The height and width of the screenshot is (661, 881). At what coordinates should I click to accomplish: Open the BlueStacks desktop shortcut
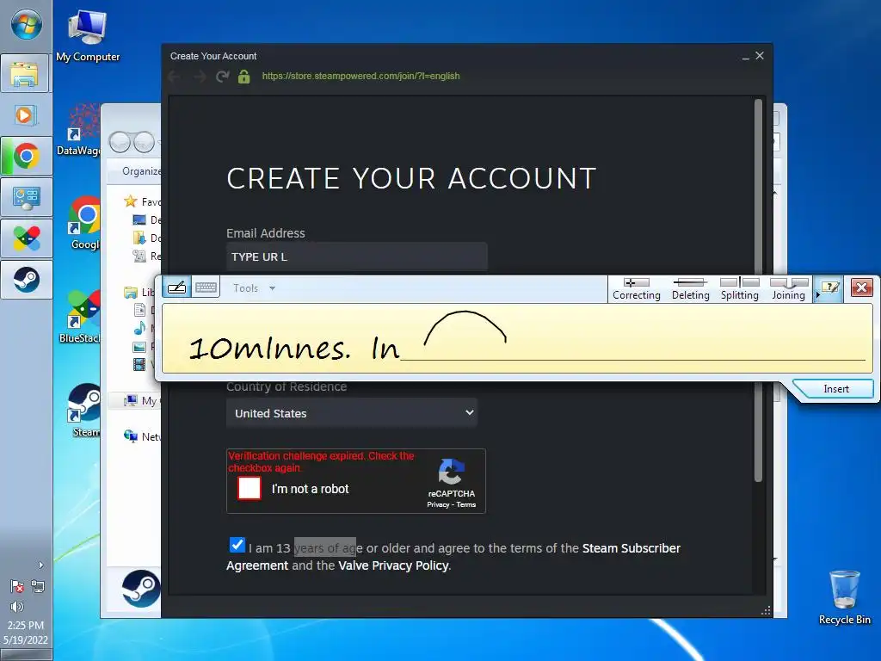pos(82,316)
